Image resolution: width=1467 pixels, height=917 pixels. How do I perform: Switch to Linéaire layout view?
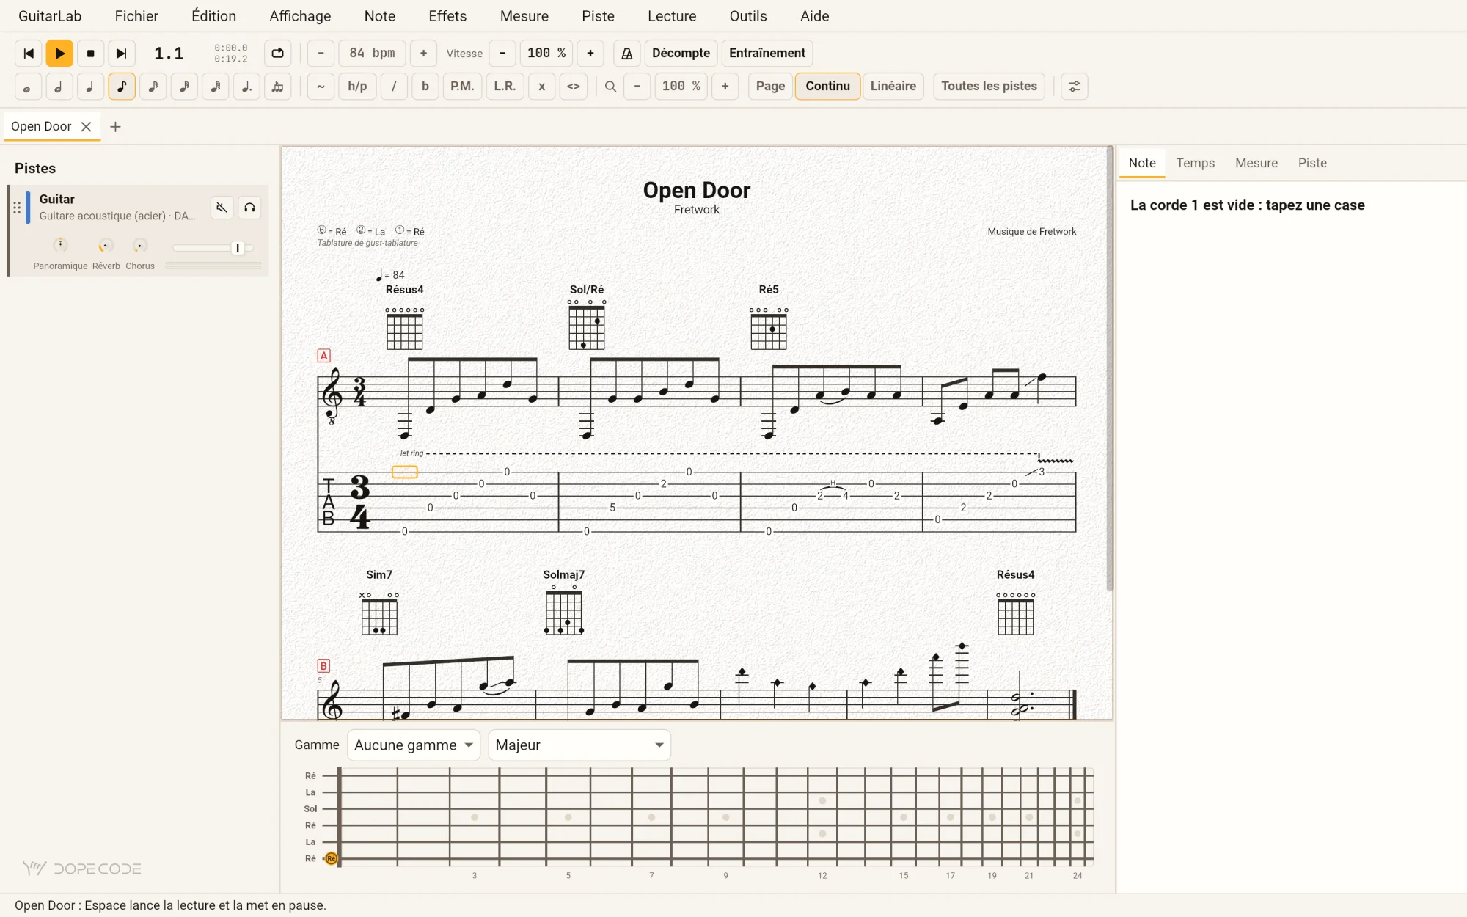coord(893,87)
